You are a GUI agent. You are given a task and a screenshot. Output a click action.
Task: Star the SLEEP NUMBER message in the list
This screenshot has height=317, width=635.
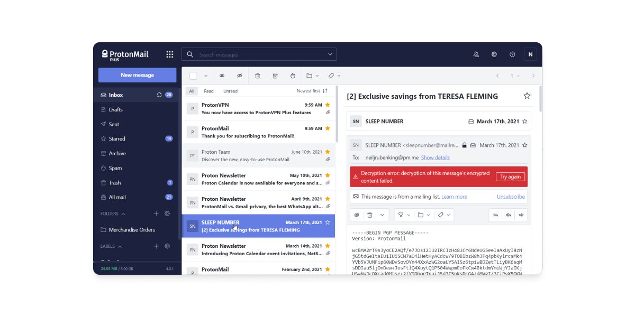pos(328,222)
